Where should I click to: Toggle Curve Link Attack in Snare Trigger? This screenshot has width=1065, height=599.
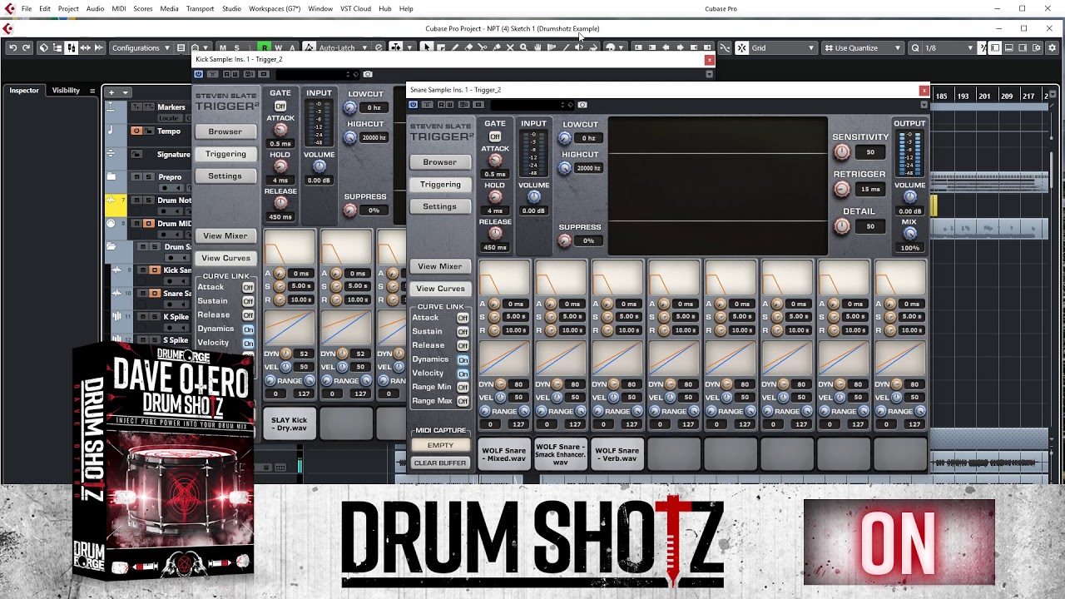(463, 318)
